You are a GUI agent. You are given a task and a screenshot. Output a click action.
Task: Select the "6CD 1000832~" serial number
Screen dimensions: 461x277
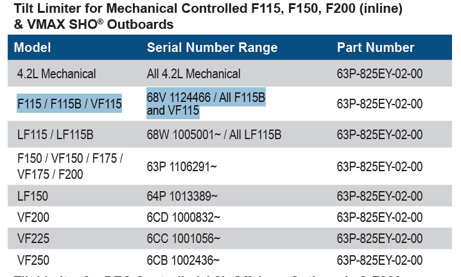[184, 217]
